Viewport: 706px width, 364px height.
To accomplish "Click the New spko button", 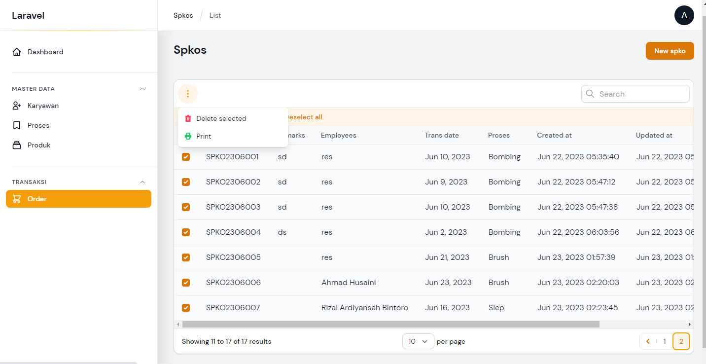I will pyautogui.click(x=670, y=51).
